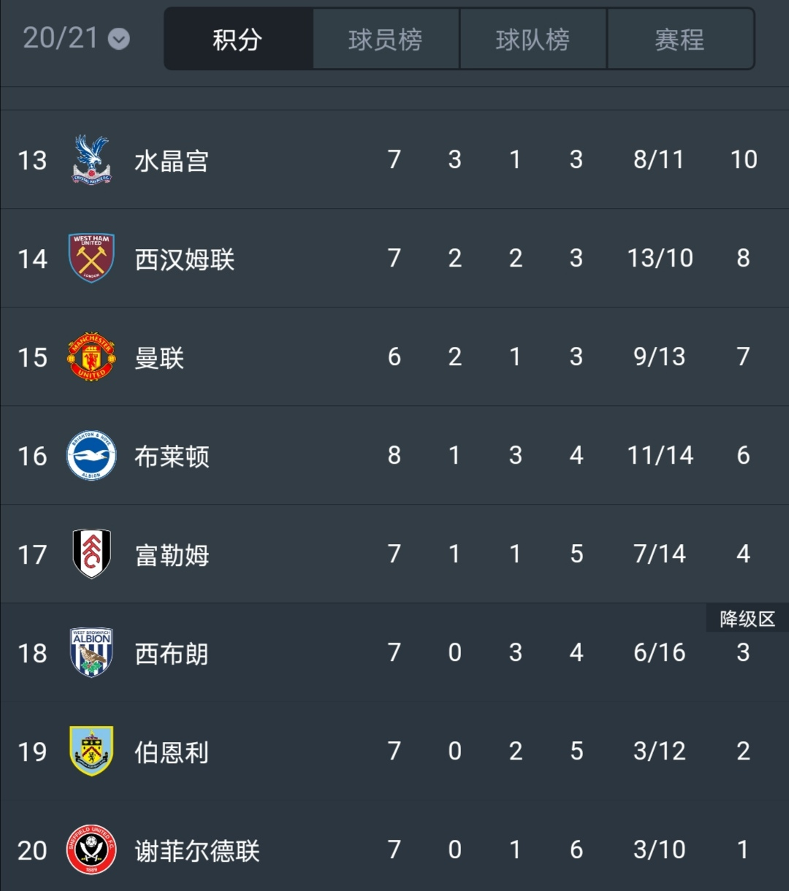Go to the 赛程 tab

click(680, 39)
